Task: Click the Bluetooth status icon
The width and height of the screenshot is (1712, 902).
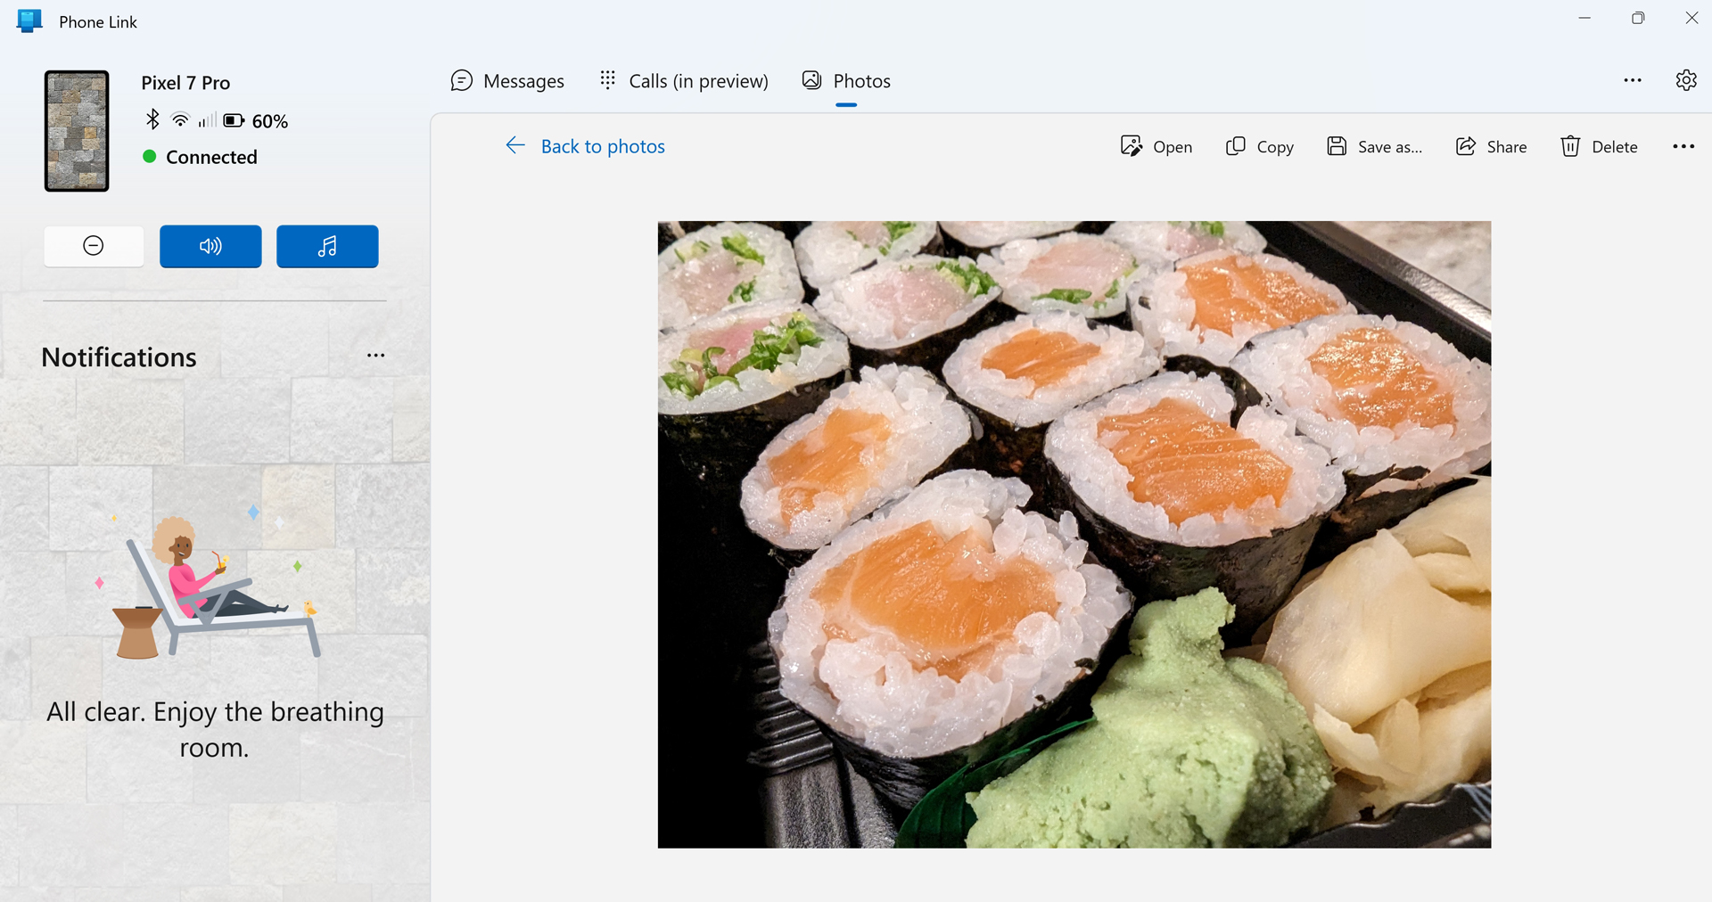Action: pyautogui.click(x=152, y=119)
